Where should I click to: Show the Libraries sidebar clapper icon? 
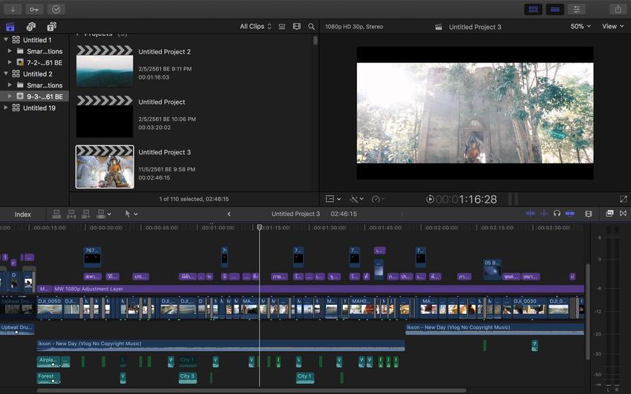click(10, 27)
